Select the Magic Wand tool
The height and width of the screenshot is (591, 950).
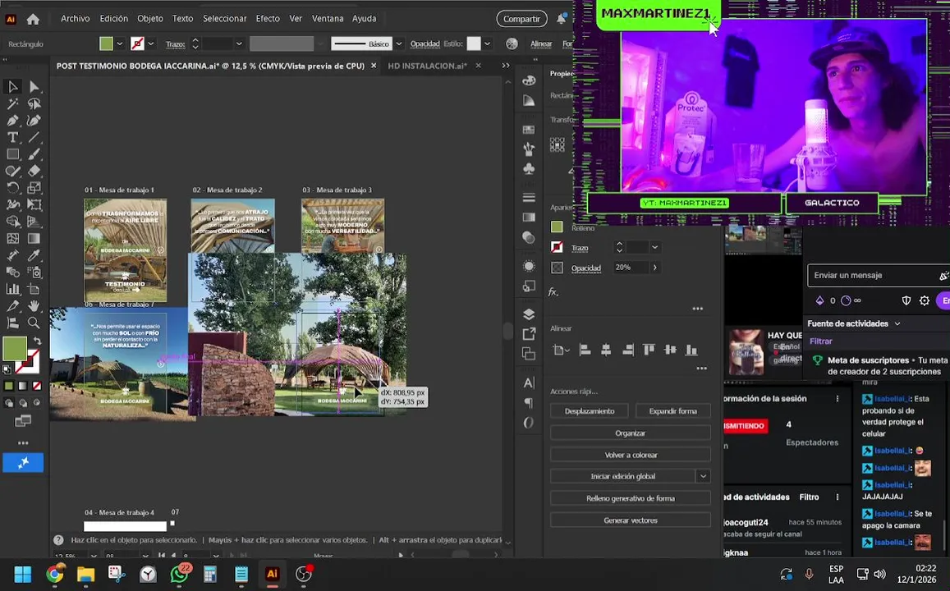[12, 103]
